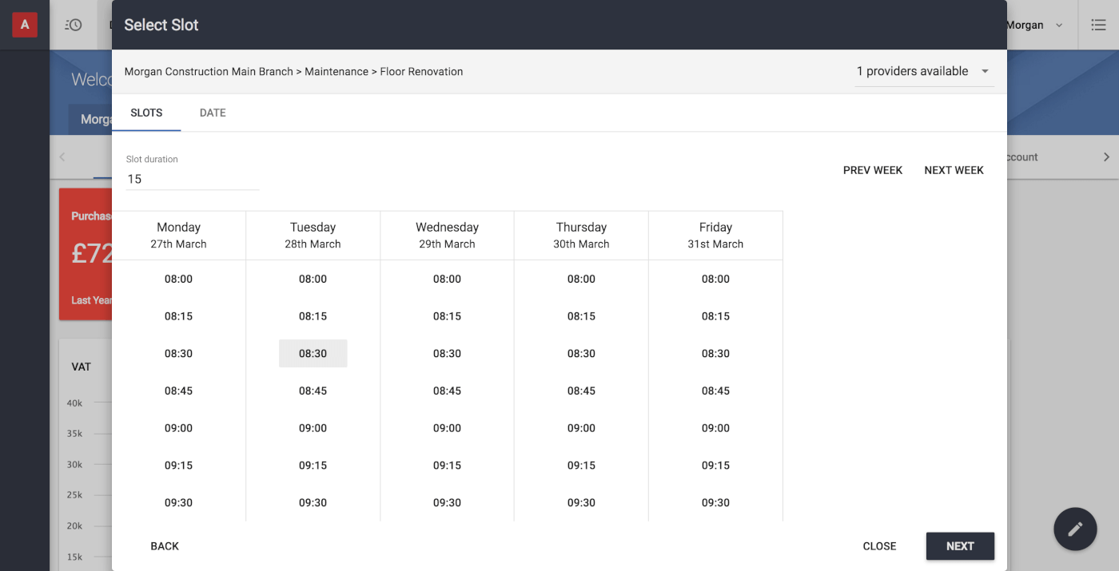Open the list menu icon at top right
1119x571 pixels.
pyautogui.click(x=1099, y=25)
